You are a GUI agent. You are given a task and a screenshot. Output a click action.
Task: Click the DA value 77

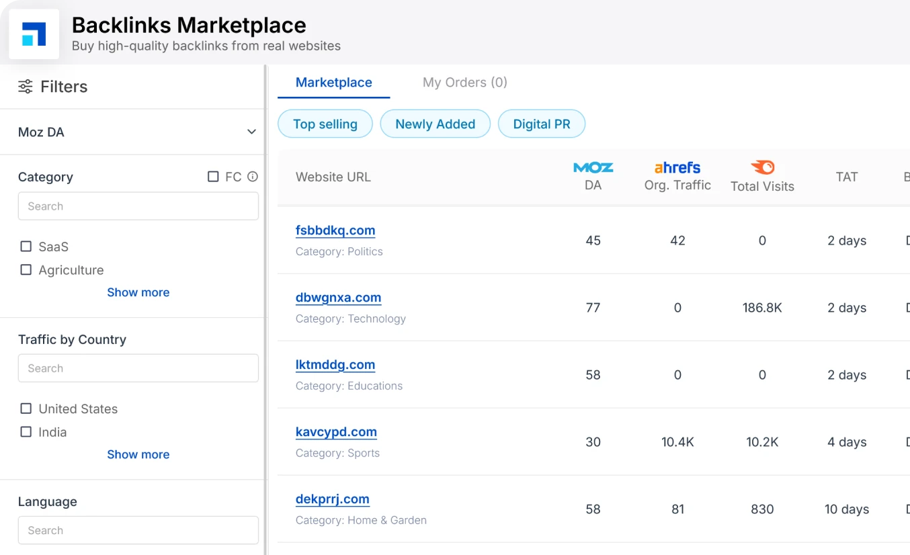coord(593,308)
